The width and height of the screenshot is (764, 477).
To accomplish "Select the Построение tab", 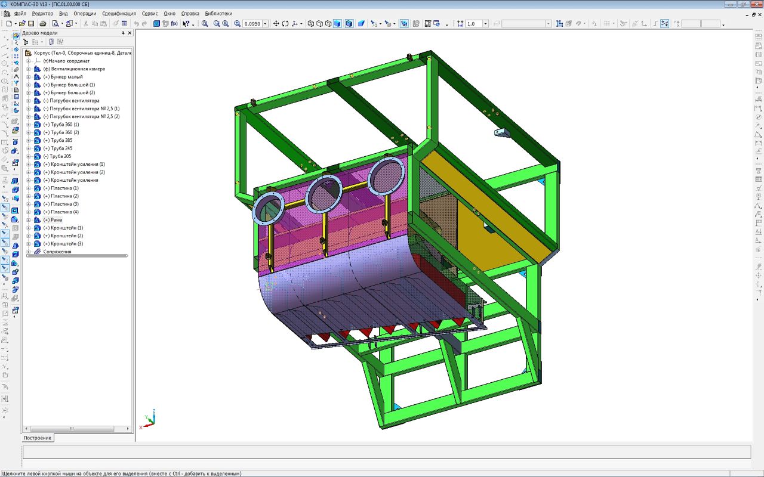I will point(38,438).
